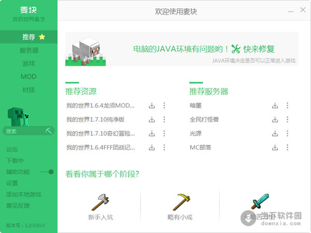This screenshot has height=233, width=311.
Task: Download 我的世界1.7.10奇幻冒险 resource
Action: (152, 134)
